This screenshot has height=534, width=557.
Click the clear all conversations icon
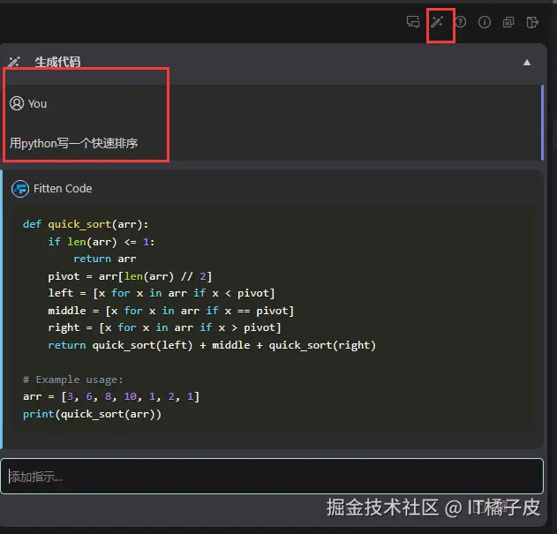pyautogui.click(x=508, y=22)
